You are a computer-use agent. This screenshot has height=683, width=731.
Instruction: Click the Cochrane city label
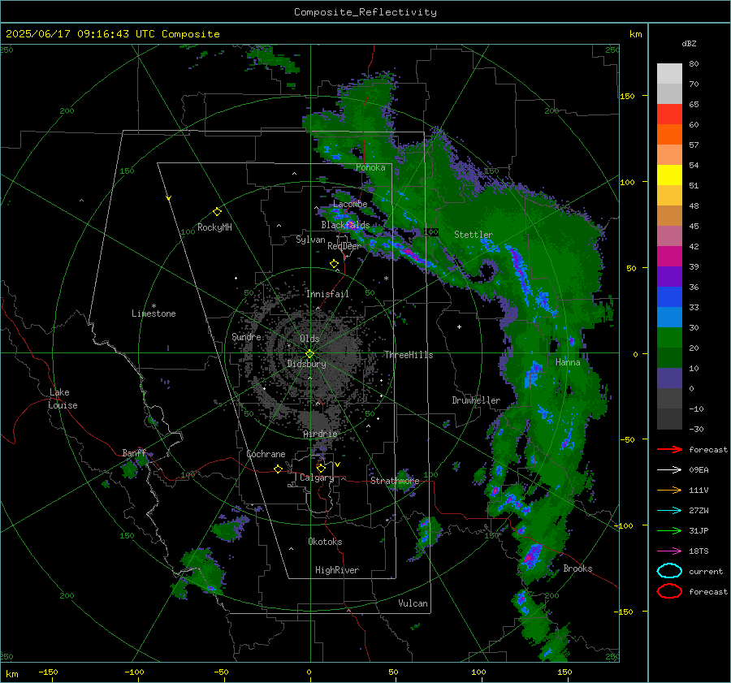(x=266, y=454)
